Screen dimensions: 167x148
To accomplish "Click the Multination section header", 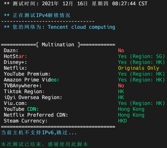I will pos(58,45).
